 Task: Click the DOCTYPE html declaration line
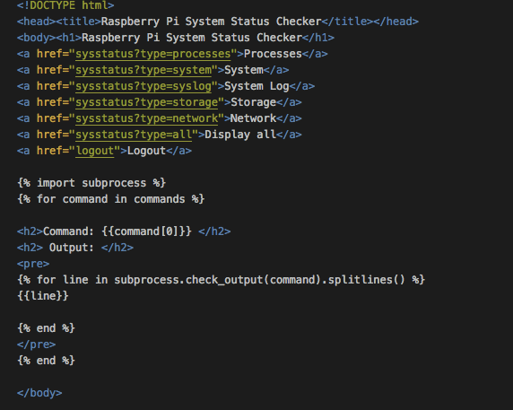pos(65,5)
